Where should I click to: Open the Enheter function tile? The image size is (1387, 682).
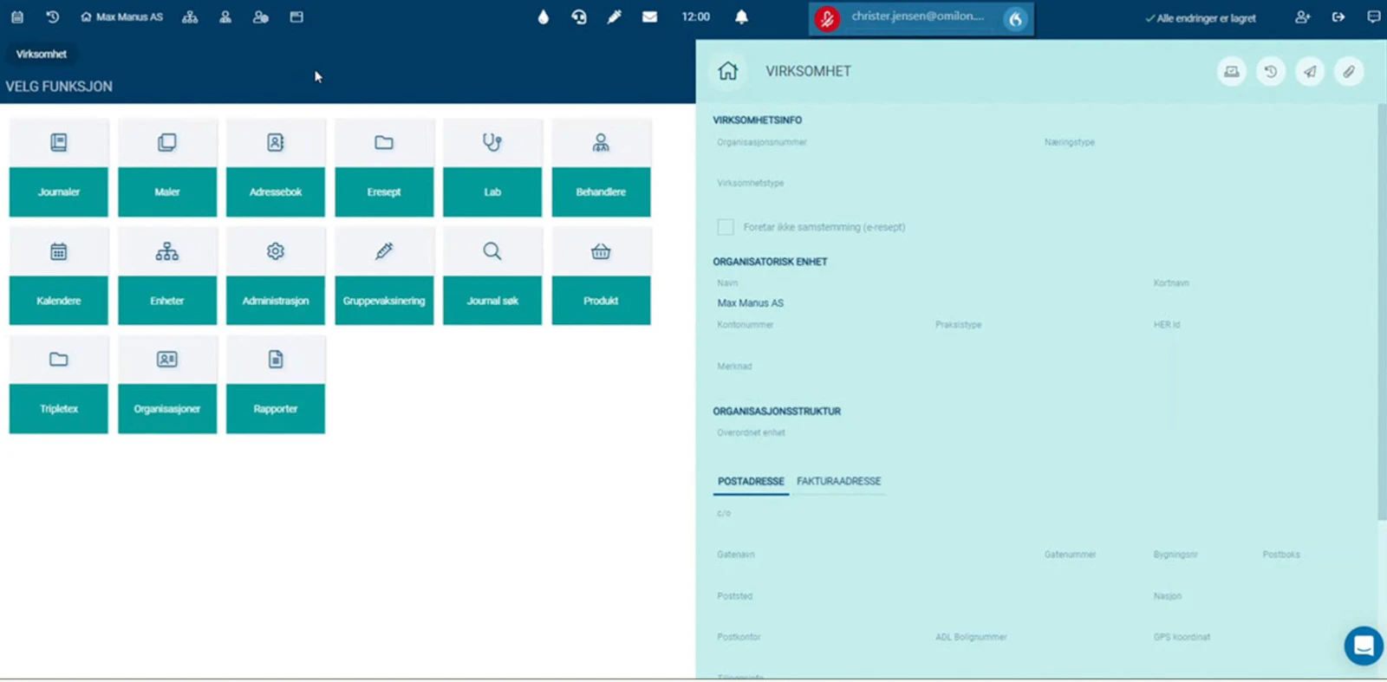pyautogui.click(x=167, y=276)
